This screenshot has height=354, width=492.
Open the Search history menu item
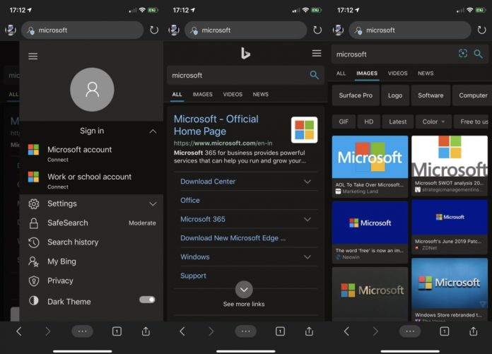[x=72, y=242]
